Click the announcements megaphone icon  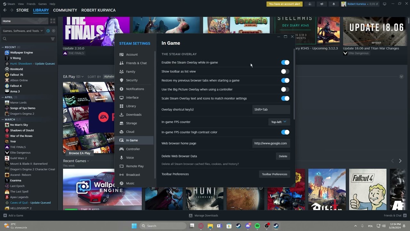click(x=322, y=4)
